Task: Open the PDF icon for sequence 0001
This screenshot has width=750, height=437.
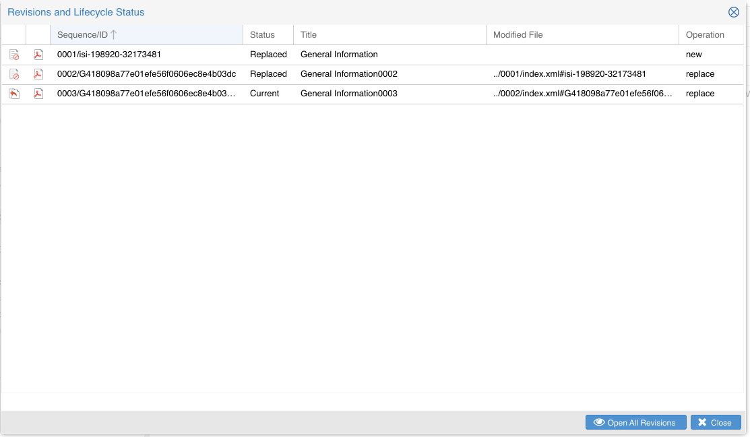Action: (x=38, y=55)
